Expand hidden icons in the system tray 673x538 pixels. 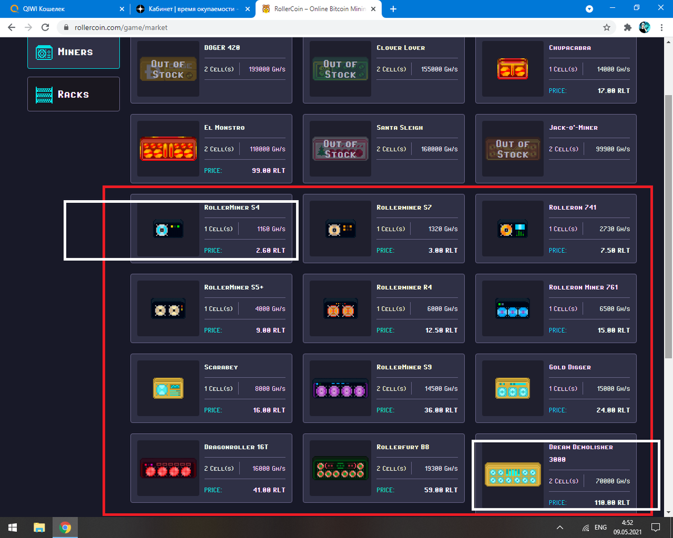559,527
